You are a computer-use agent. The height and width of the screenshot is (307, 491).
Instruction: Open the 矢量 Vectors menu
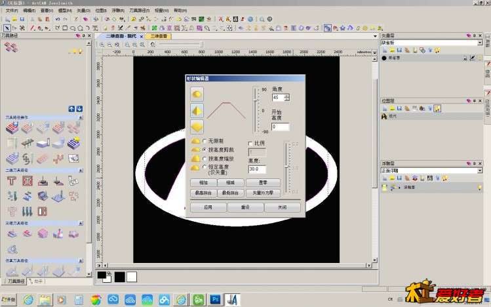tap(83, 10)
